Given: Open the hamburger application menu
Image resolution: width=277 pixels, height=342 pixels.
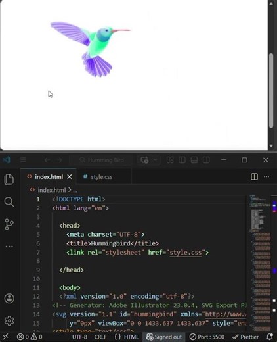Looking at the screenshot, I should (23, 160).
